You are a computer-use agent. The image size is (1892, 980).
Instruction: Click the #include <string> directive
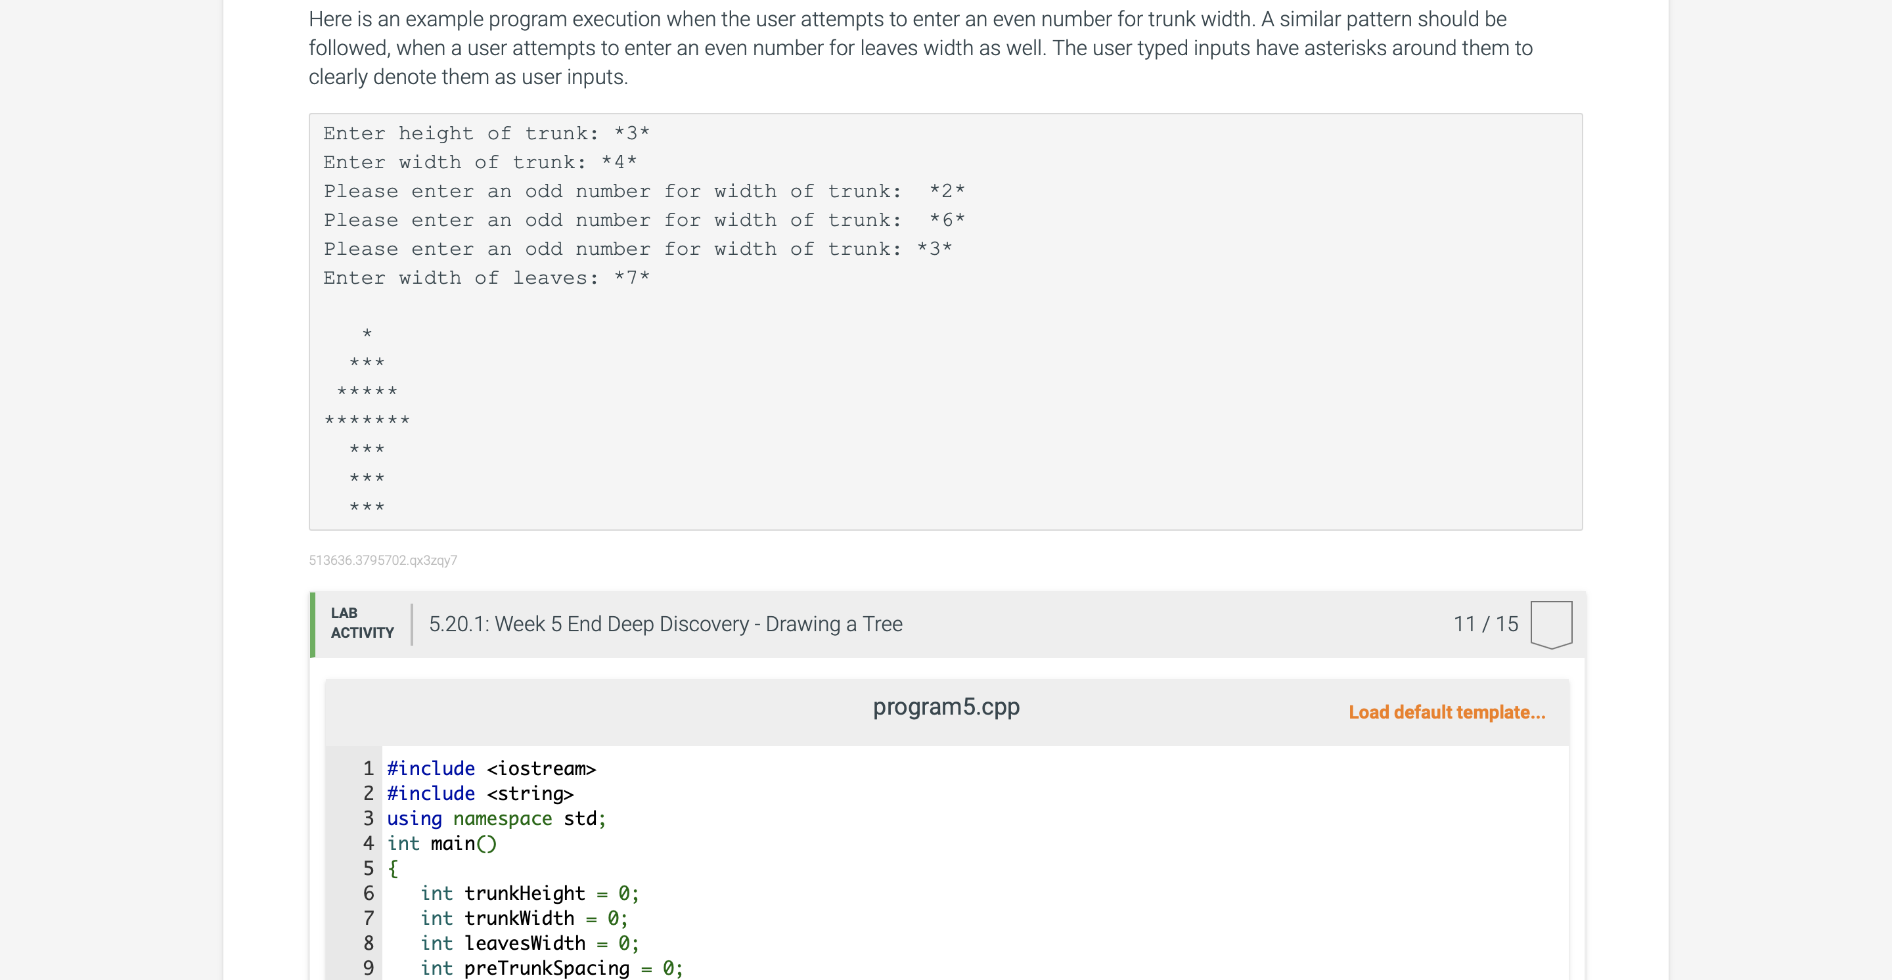click(x=480, y=793)
